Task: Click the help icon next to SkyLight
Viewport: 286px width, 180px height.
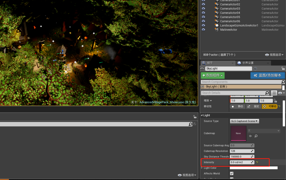Action: 255,68
